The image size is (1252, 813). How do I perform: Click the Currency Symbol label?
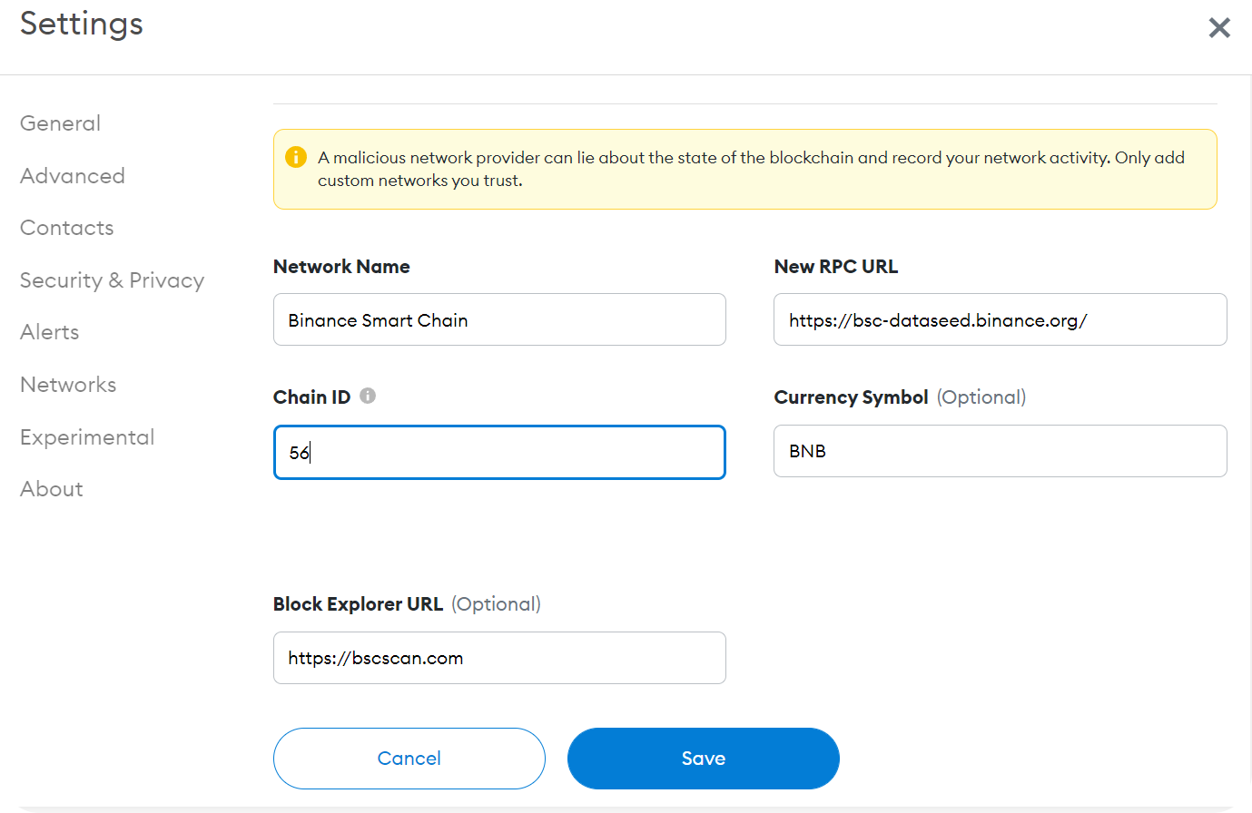[x=851, y=397]
